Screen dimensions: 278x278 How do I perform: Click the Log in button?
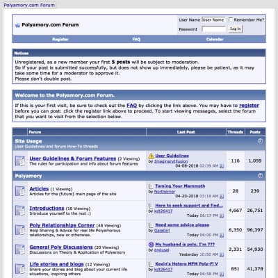(x=235, y=29)
